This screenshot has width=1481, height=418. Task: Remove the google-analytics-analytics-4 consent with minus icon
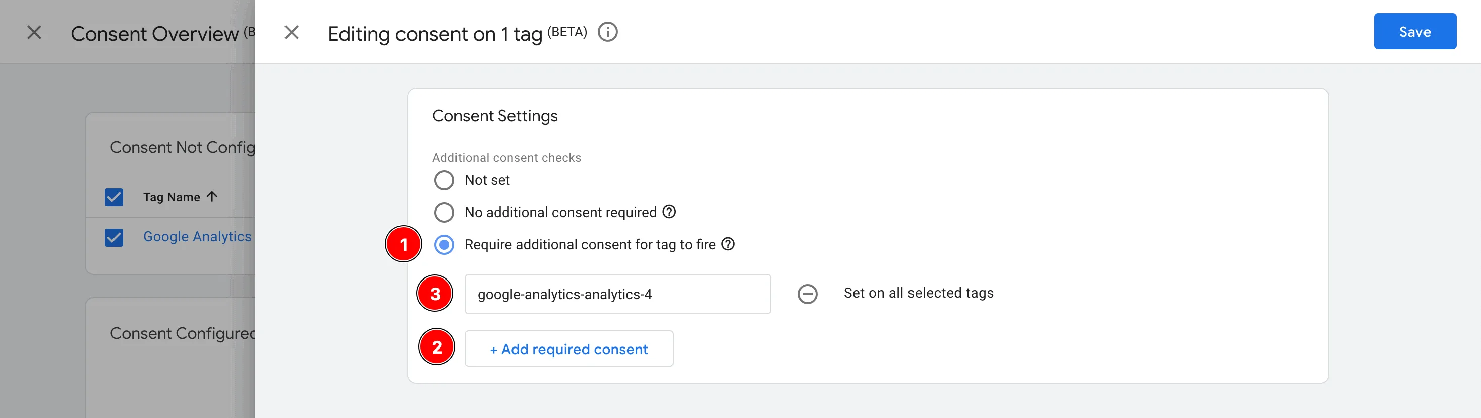click(807, 294)
